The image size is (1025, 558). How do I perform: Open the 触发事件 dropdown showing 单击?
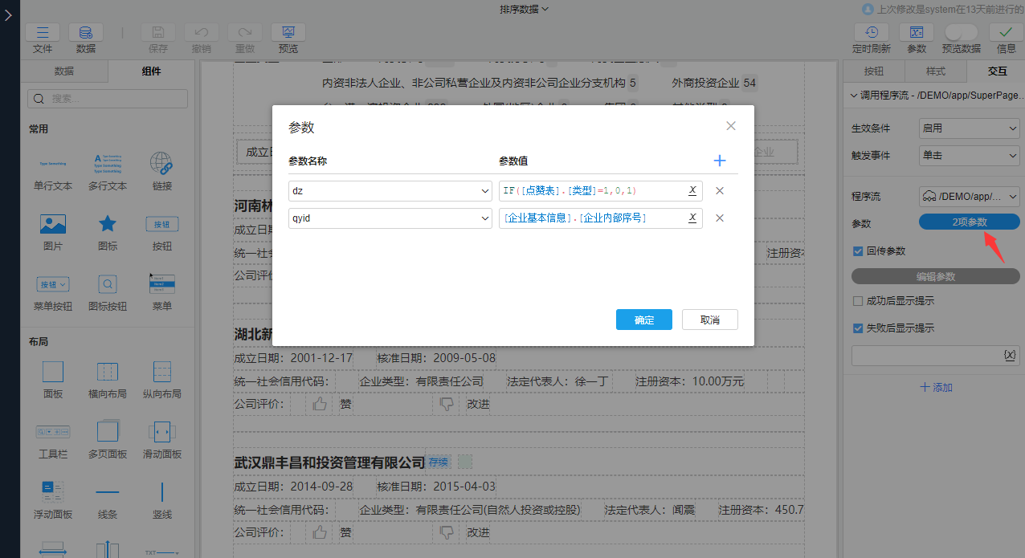969,156
